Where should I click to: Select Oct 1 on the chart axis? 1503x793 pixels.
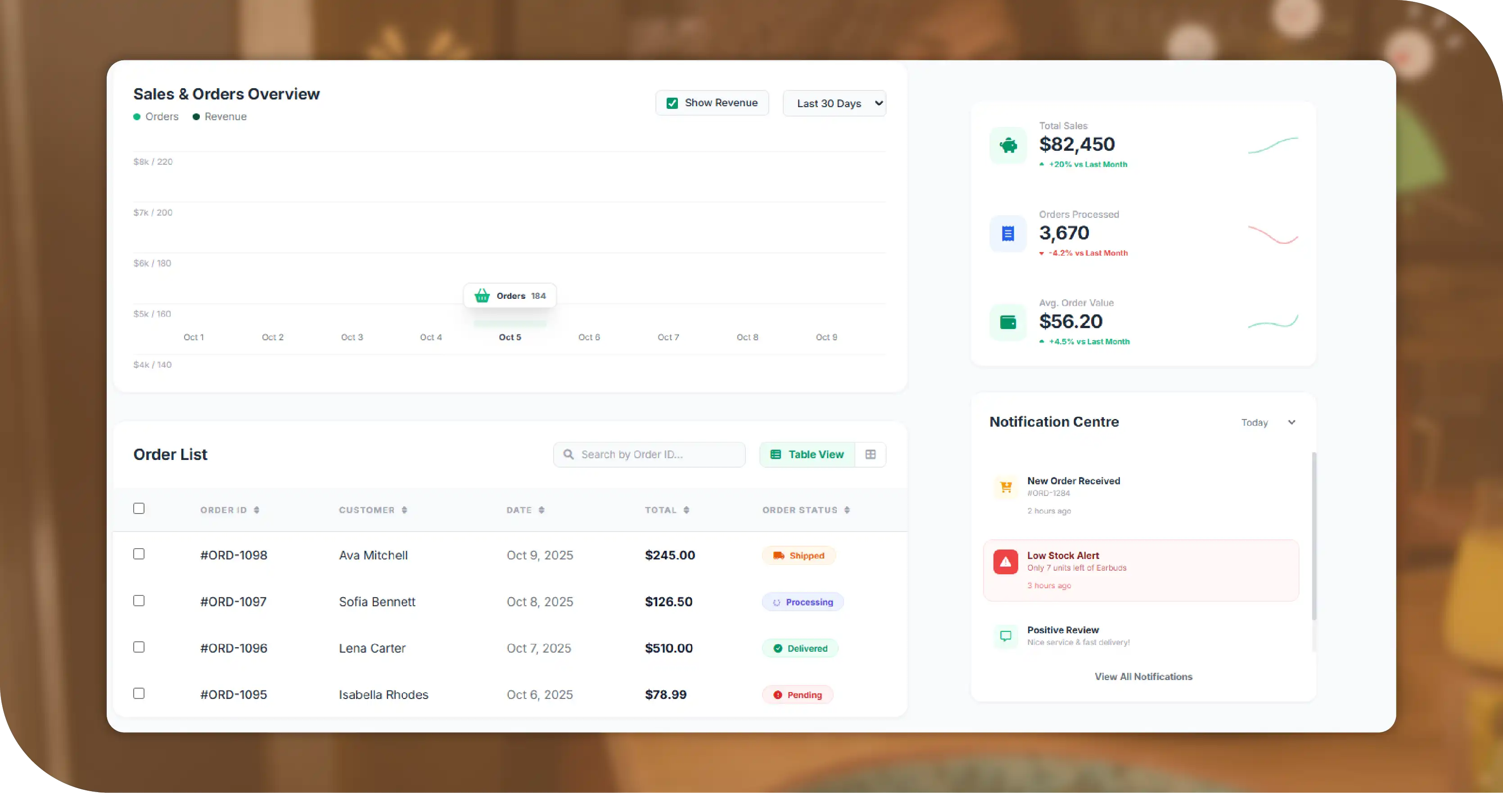pyautogui.click(x=194, y=337)
